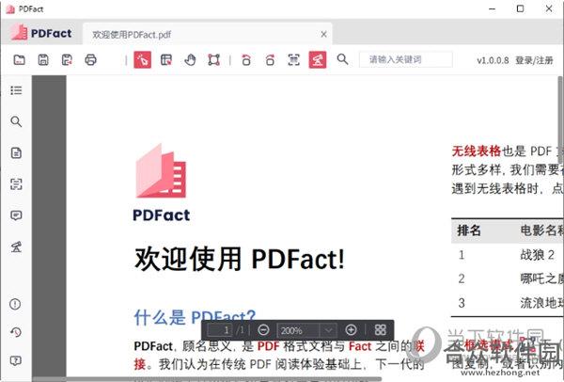Screen dimensions: 564x382
Task: Click the Save icon in the toolbar
Action: pos(43,60)
